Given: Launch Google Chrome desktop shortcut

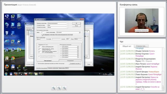Looking at the screenshot, I should tap(13, 59).
